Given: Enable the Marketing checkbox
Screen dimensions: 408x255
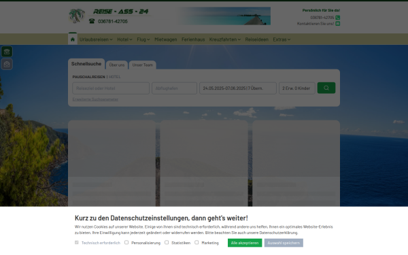Looking at the screenshot, I should coord(197,242).
